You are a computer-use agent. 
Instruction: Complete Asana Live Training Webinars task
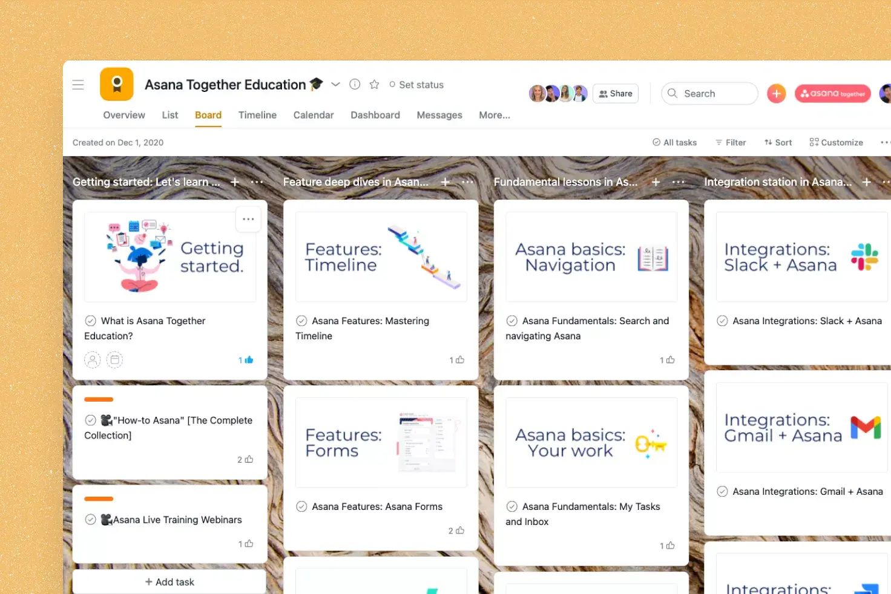point(90,519)
